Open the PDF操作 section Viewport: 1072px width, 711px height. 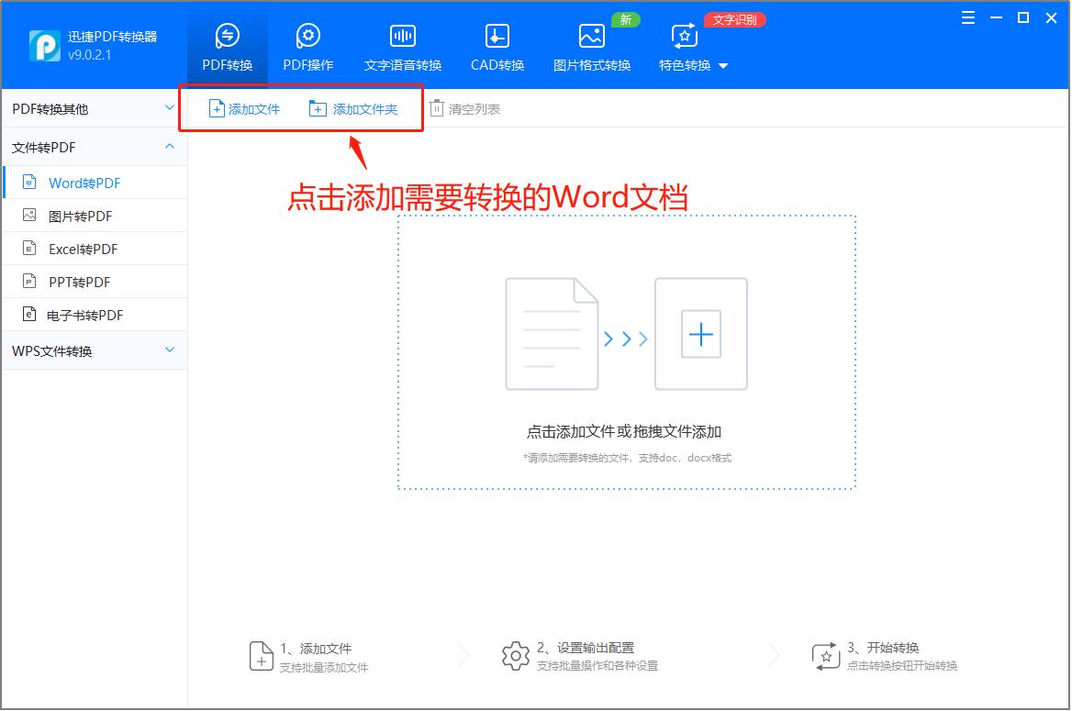307,35
